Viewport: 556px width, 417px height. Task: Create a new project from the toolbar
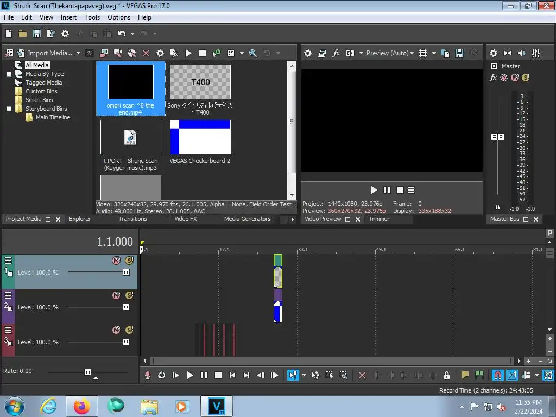tap(9, 34)
